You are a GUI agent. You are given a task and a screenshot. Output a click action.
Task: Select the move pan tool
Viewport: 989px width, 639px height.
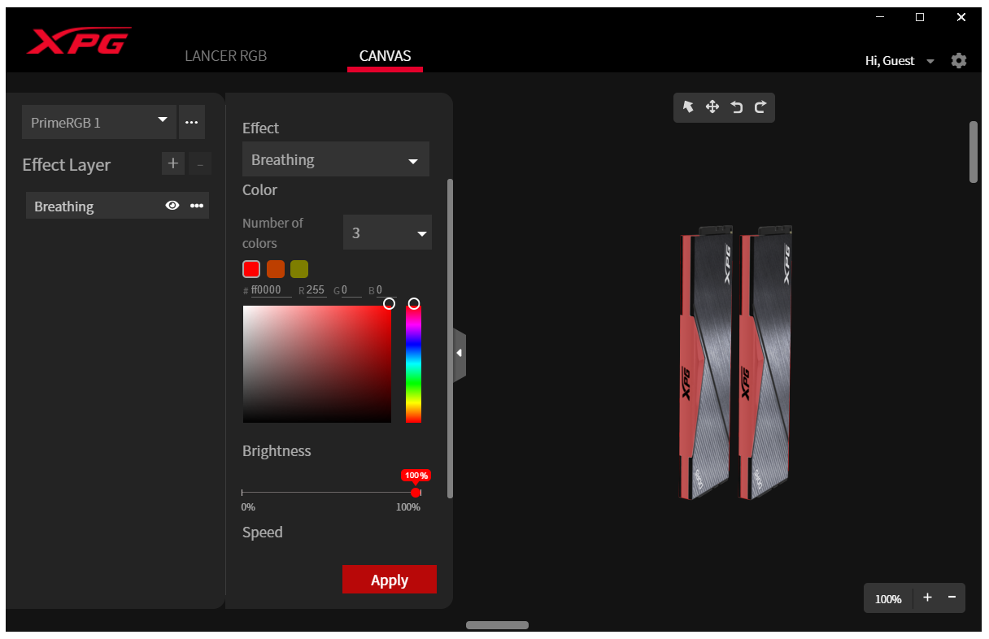(712, 106)
